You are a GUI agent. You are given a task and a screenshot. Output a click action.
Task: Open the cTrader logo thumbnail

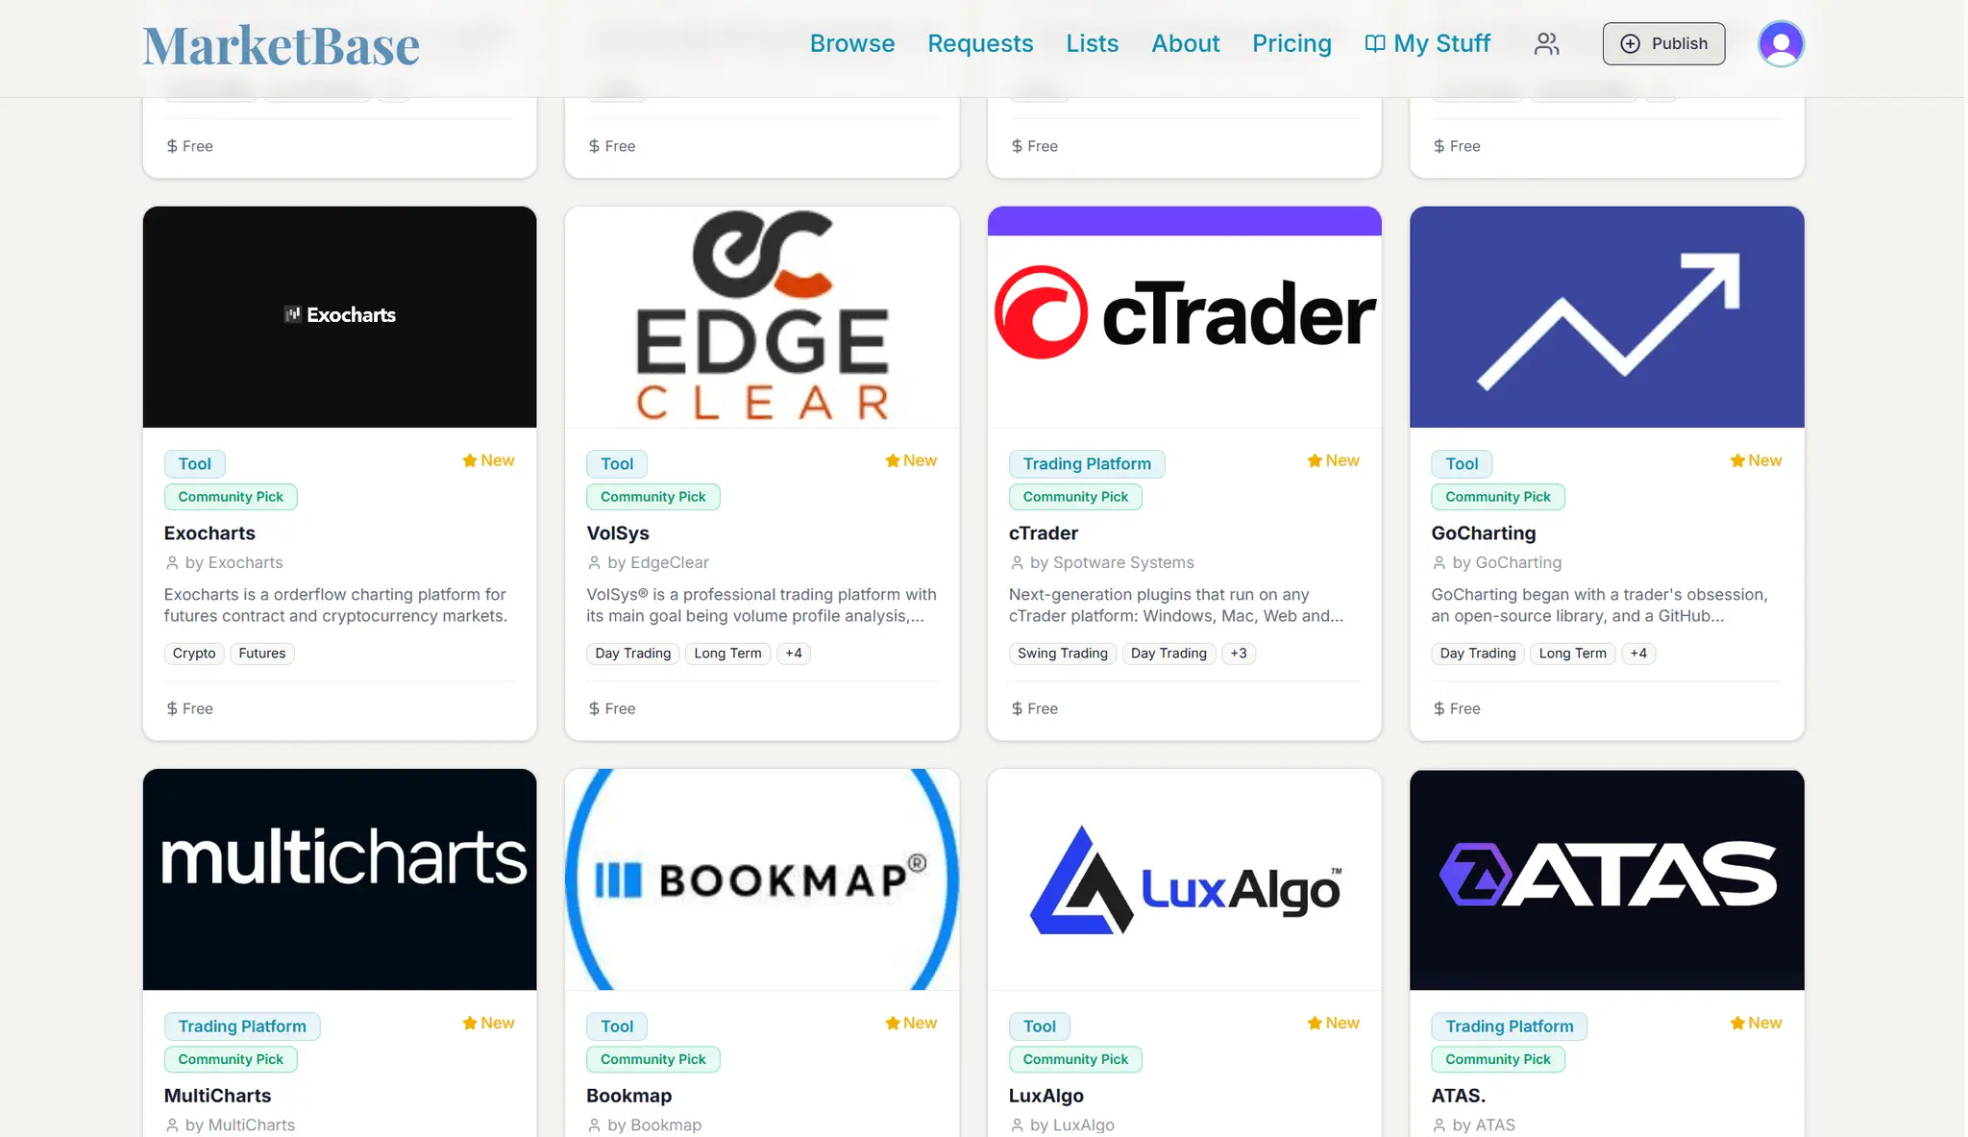(1184, 316)
